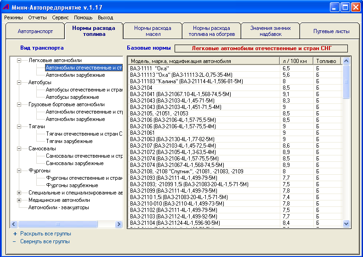
Task: Click Модель, марка, модификация column header
Action: point(204,61)
